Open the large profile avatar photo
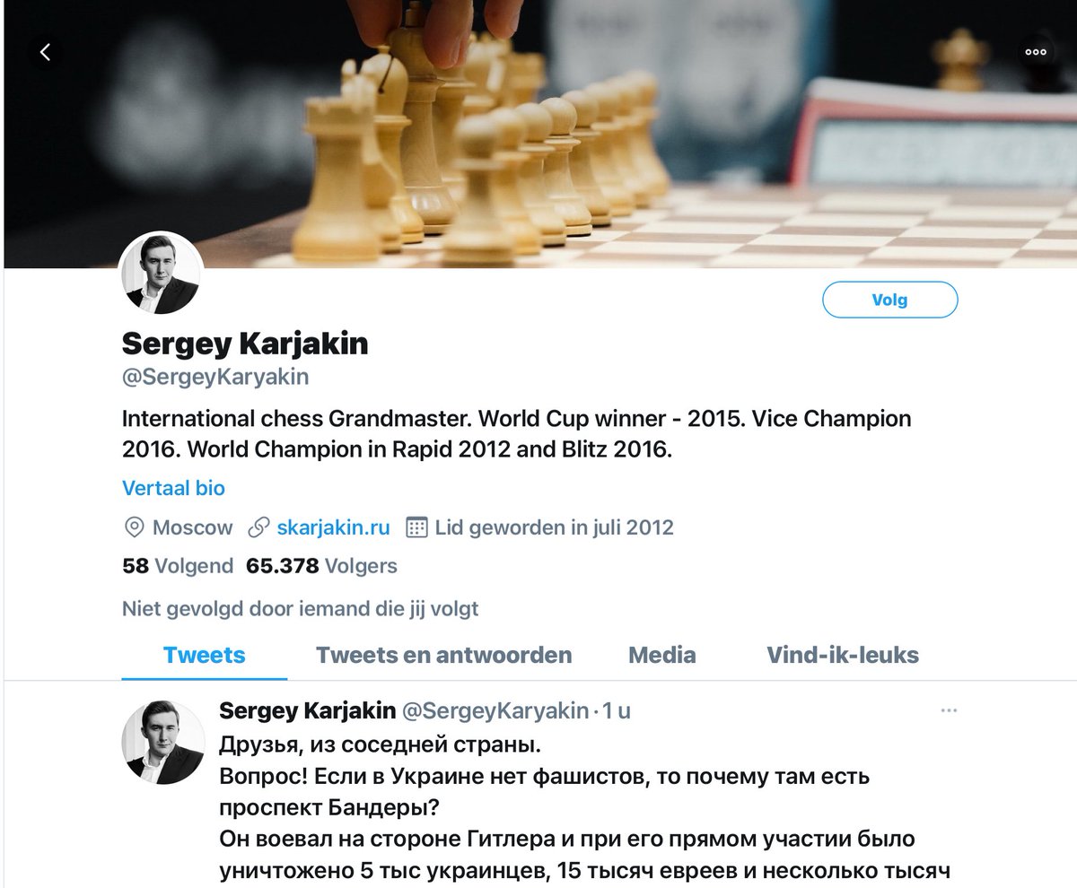This screenshot has width=1077, height=888. click(x=162, y=274)
